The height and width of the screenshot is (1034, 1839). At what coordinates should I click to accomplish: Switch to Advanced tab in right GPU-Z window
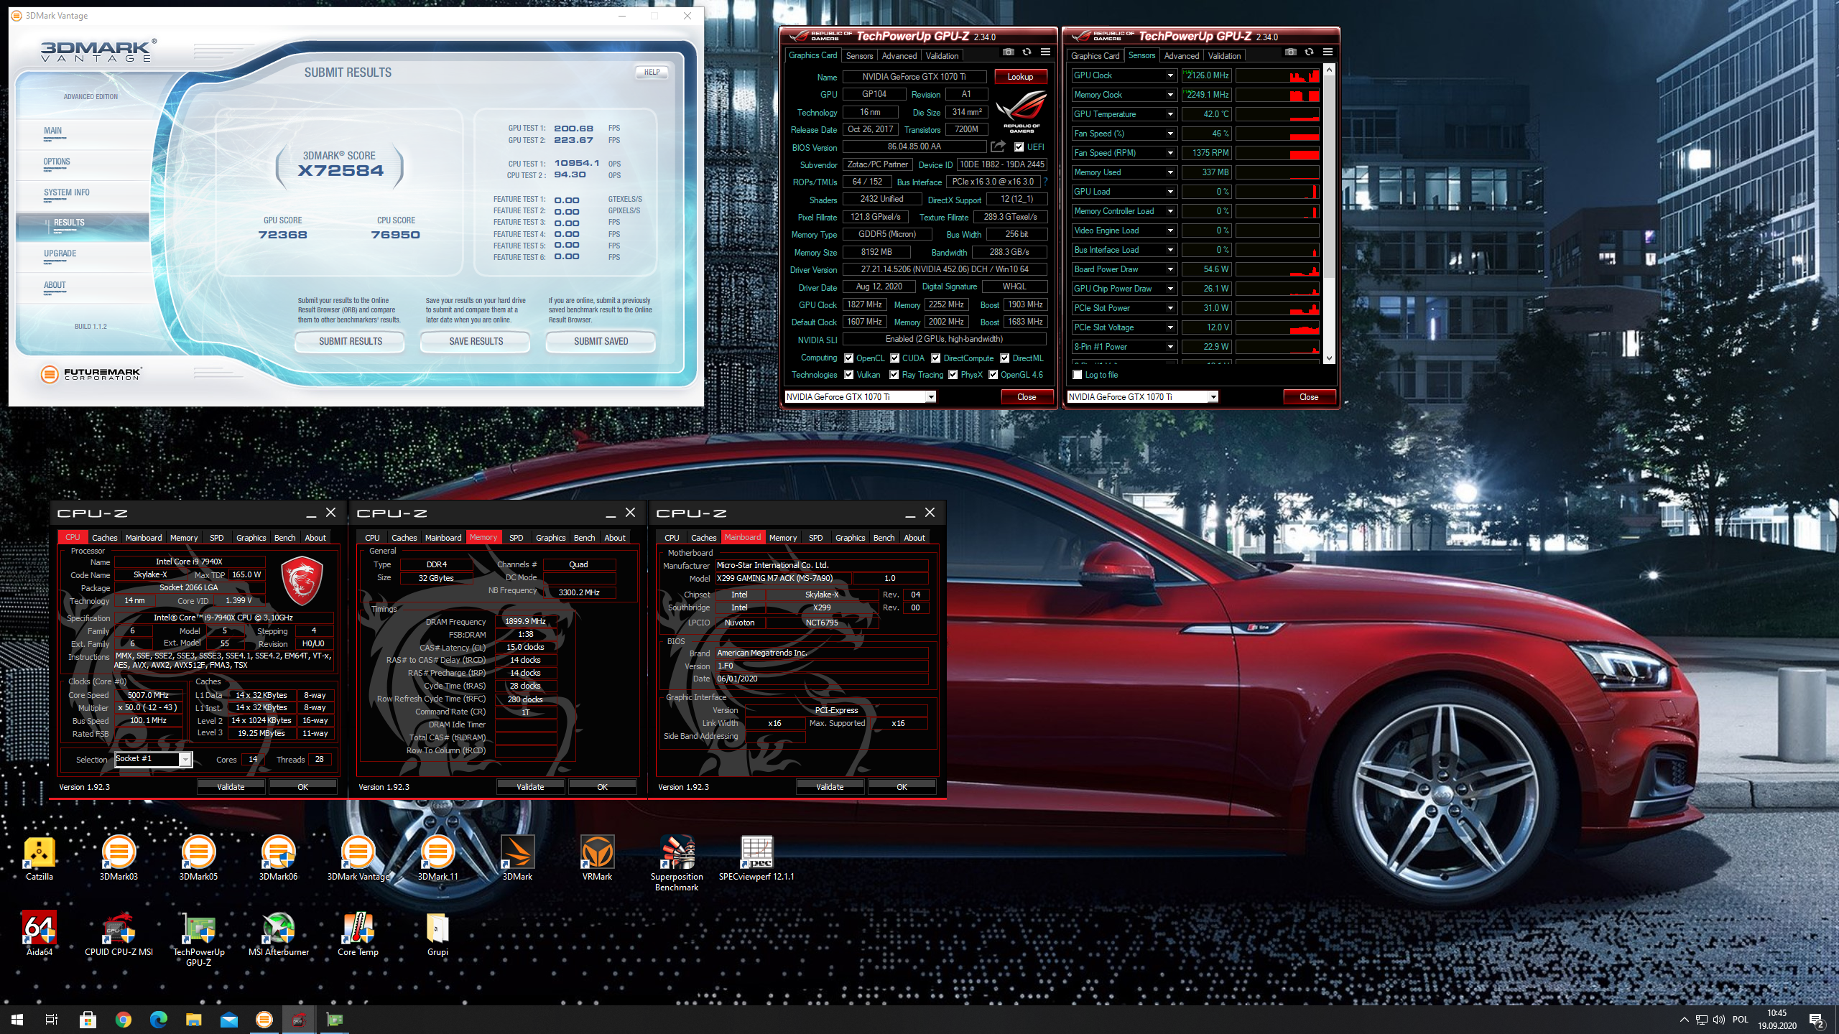(x=1182, y=55)
